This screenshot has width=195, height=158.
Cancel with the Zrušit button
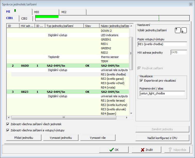click(146, 150)
